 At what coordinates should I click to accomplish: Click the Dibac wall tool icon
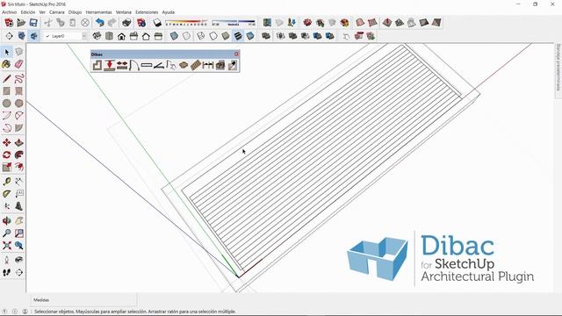[x=97, y=65]
